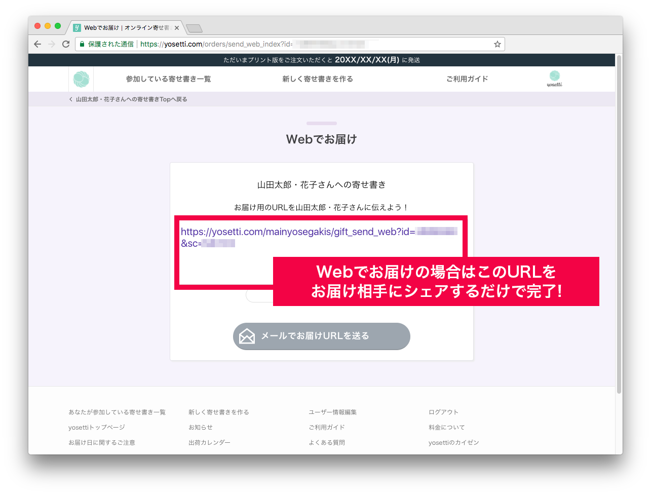Bookmark the page with the star icon
This screenshot has height=495, width=651.
coord(497,44)
